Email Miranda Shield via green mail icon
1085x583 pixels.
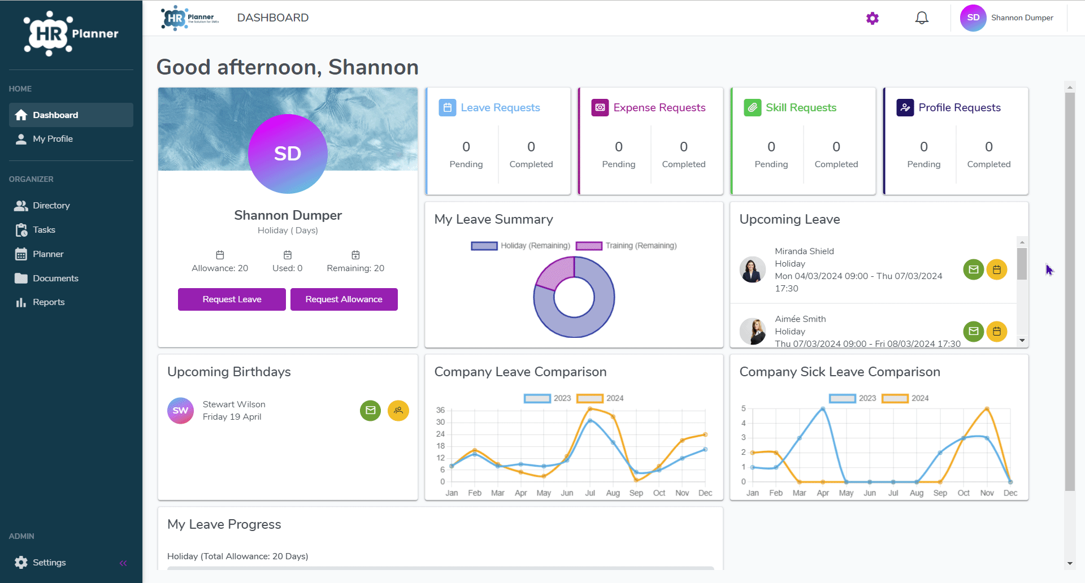pos(974,270)
